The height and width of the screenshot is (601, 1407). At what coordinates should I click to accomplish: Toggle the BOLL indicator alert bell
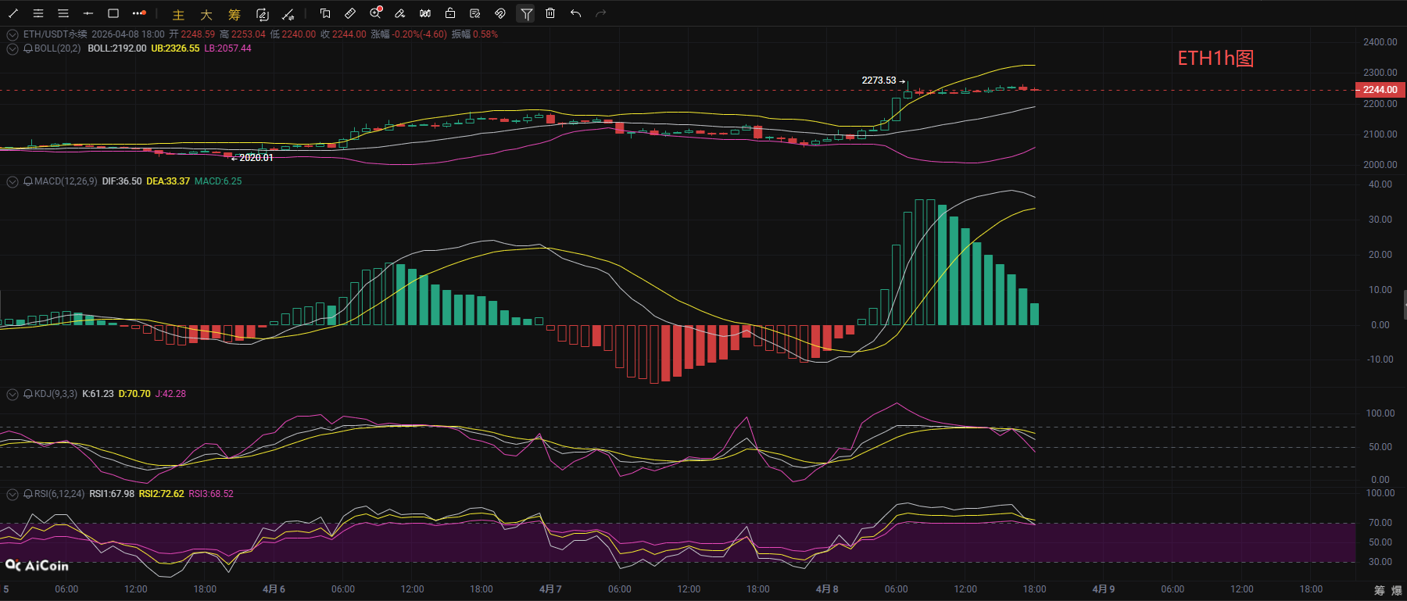coord(28,48)
